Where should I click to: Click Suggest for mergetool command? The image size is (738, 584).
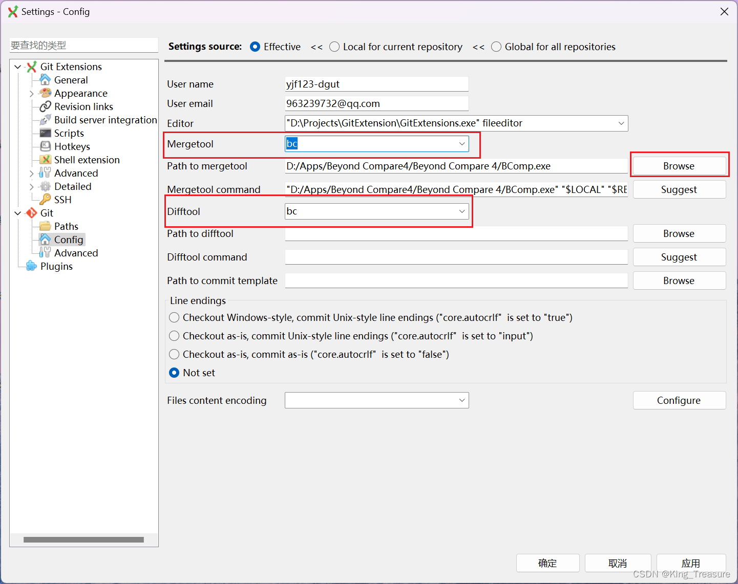679,189
